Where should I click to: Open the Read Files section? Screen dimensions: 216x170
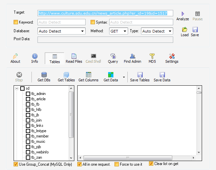point(74,58)
